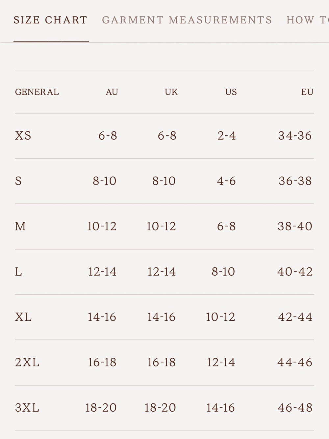This screenshot has height=439, width=329.
Task: Select the 3XL size row label
Action: click(x=27, y=408)
